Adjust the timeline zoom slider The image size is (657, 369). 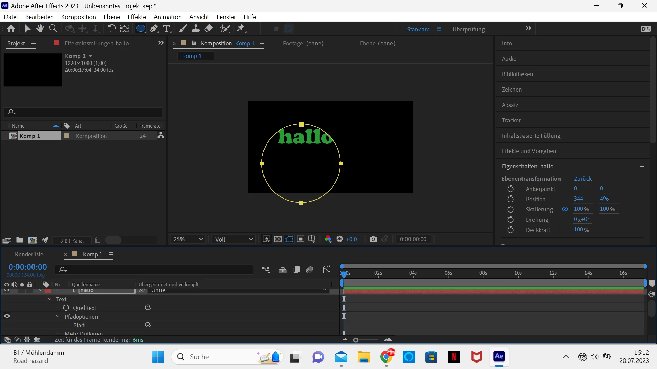point(356,340)
